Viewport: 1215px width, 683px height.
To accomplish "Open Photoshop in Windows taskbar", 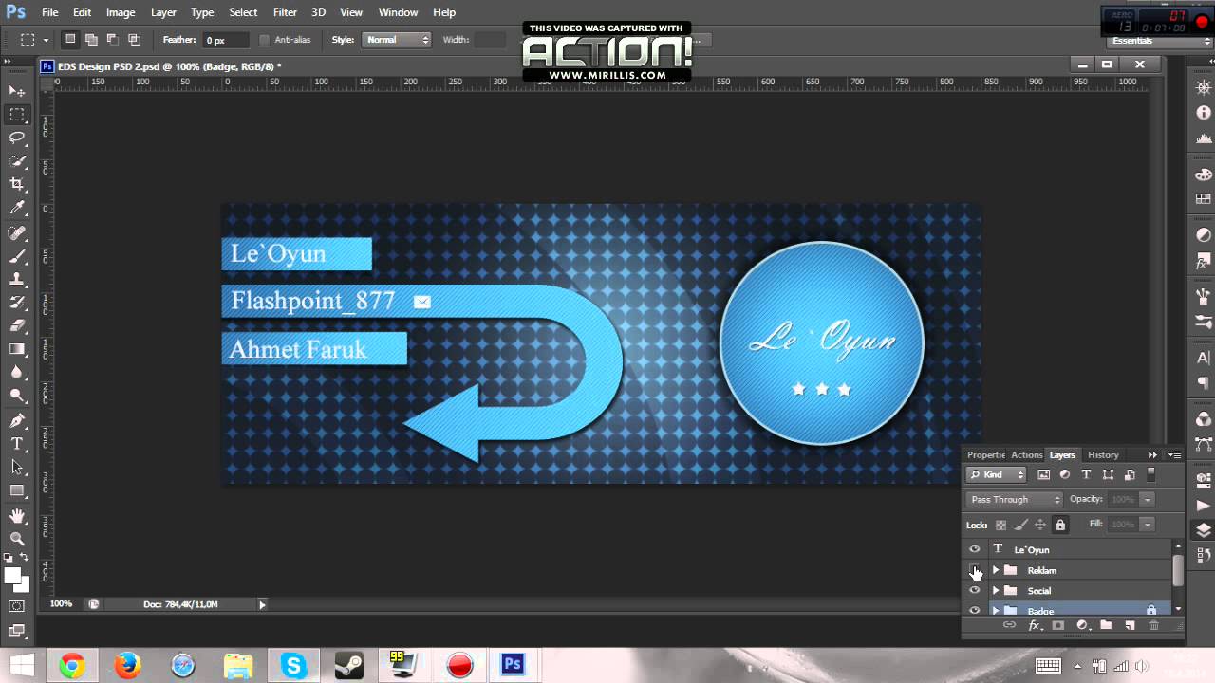I will click(x=513, y=665).
